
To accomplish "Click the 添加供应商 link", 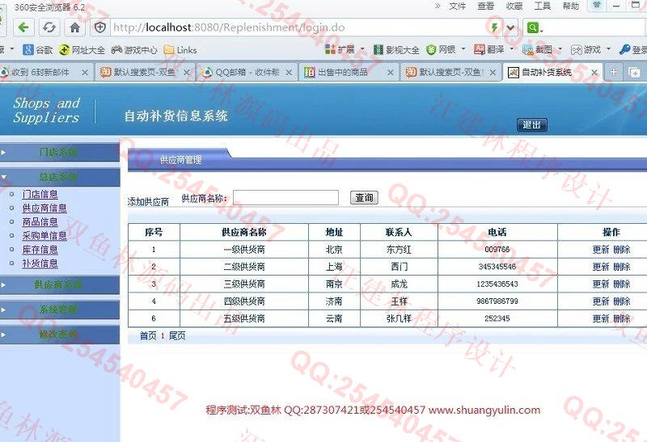I will (x=149, y=202).
